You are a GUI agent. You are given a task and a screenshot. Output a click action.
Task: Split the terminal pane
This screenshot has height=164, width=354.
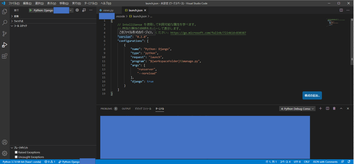(327, 108)
